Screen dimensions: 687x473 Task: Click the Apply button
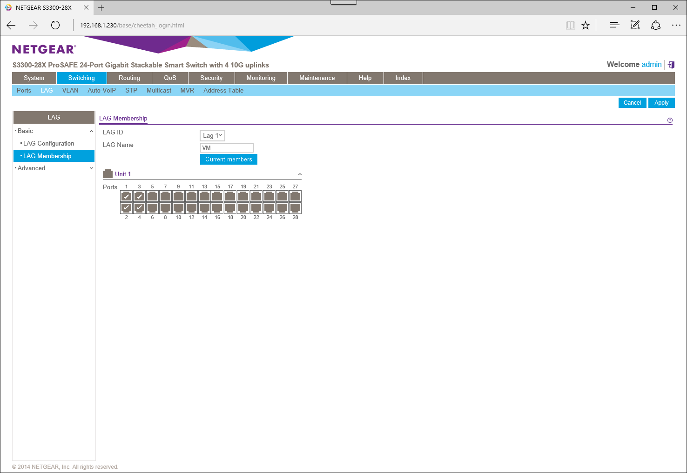(661, 103)
